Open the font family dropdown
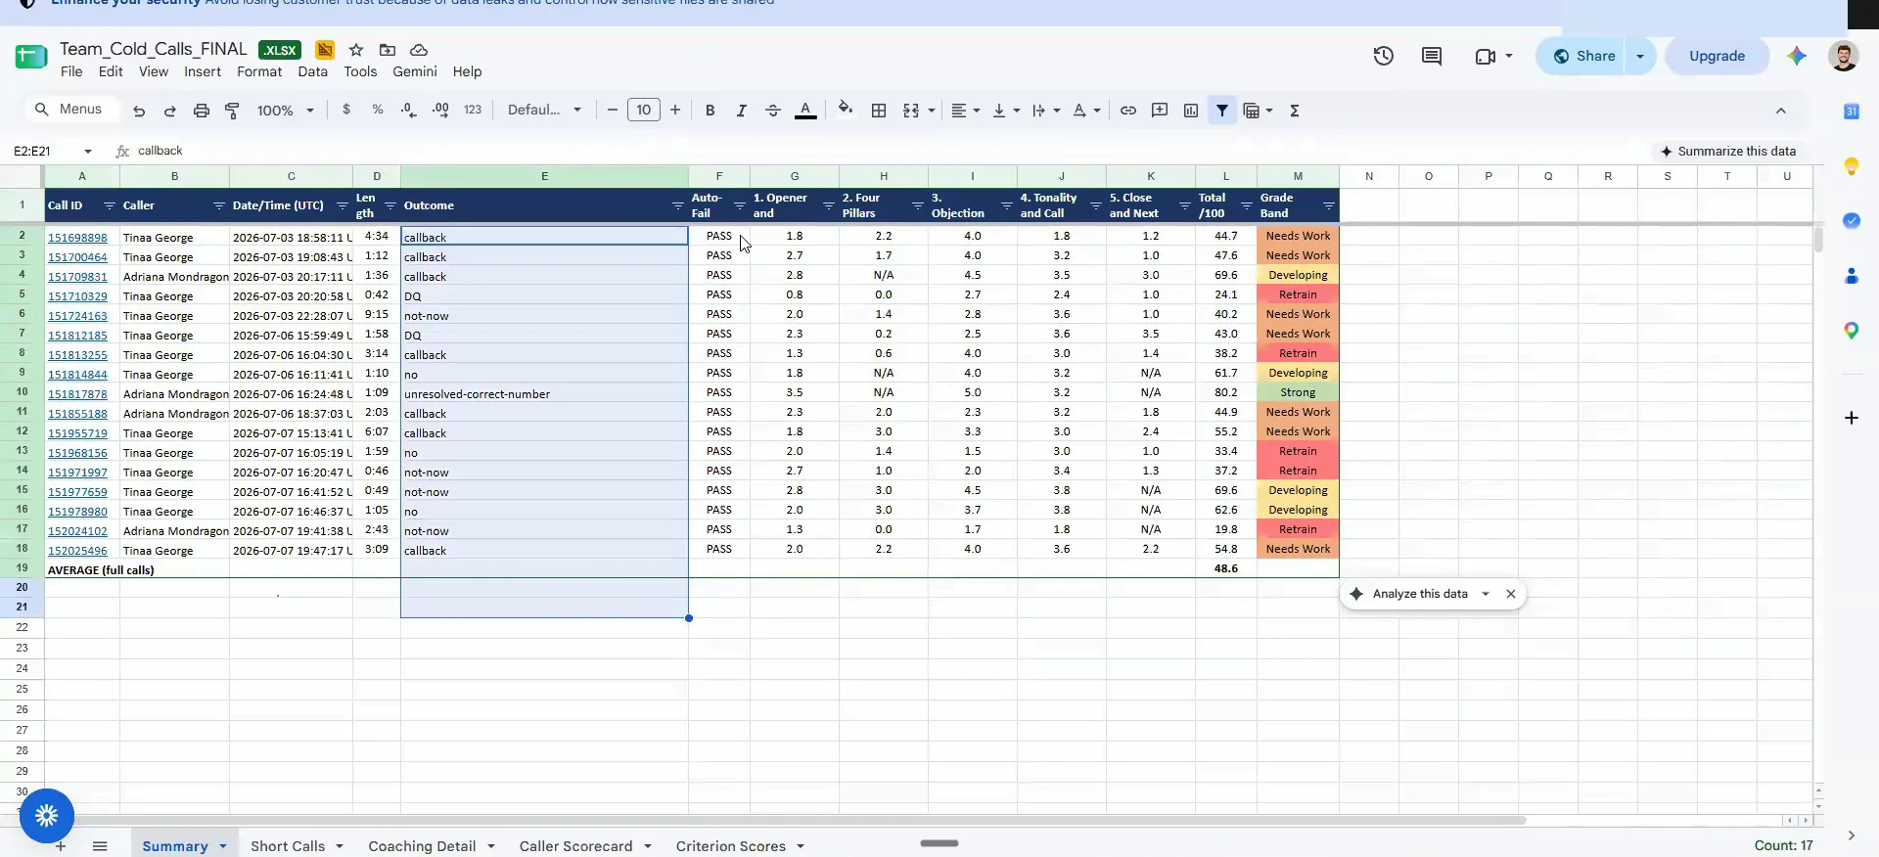The height and width of the screenshot is (857, 1879). tap(544, 110)
